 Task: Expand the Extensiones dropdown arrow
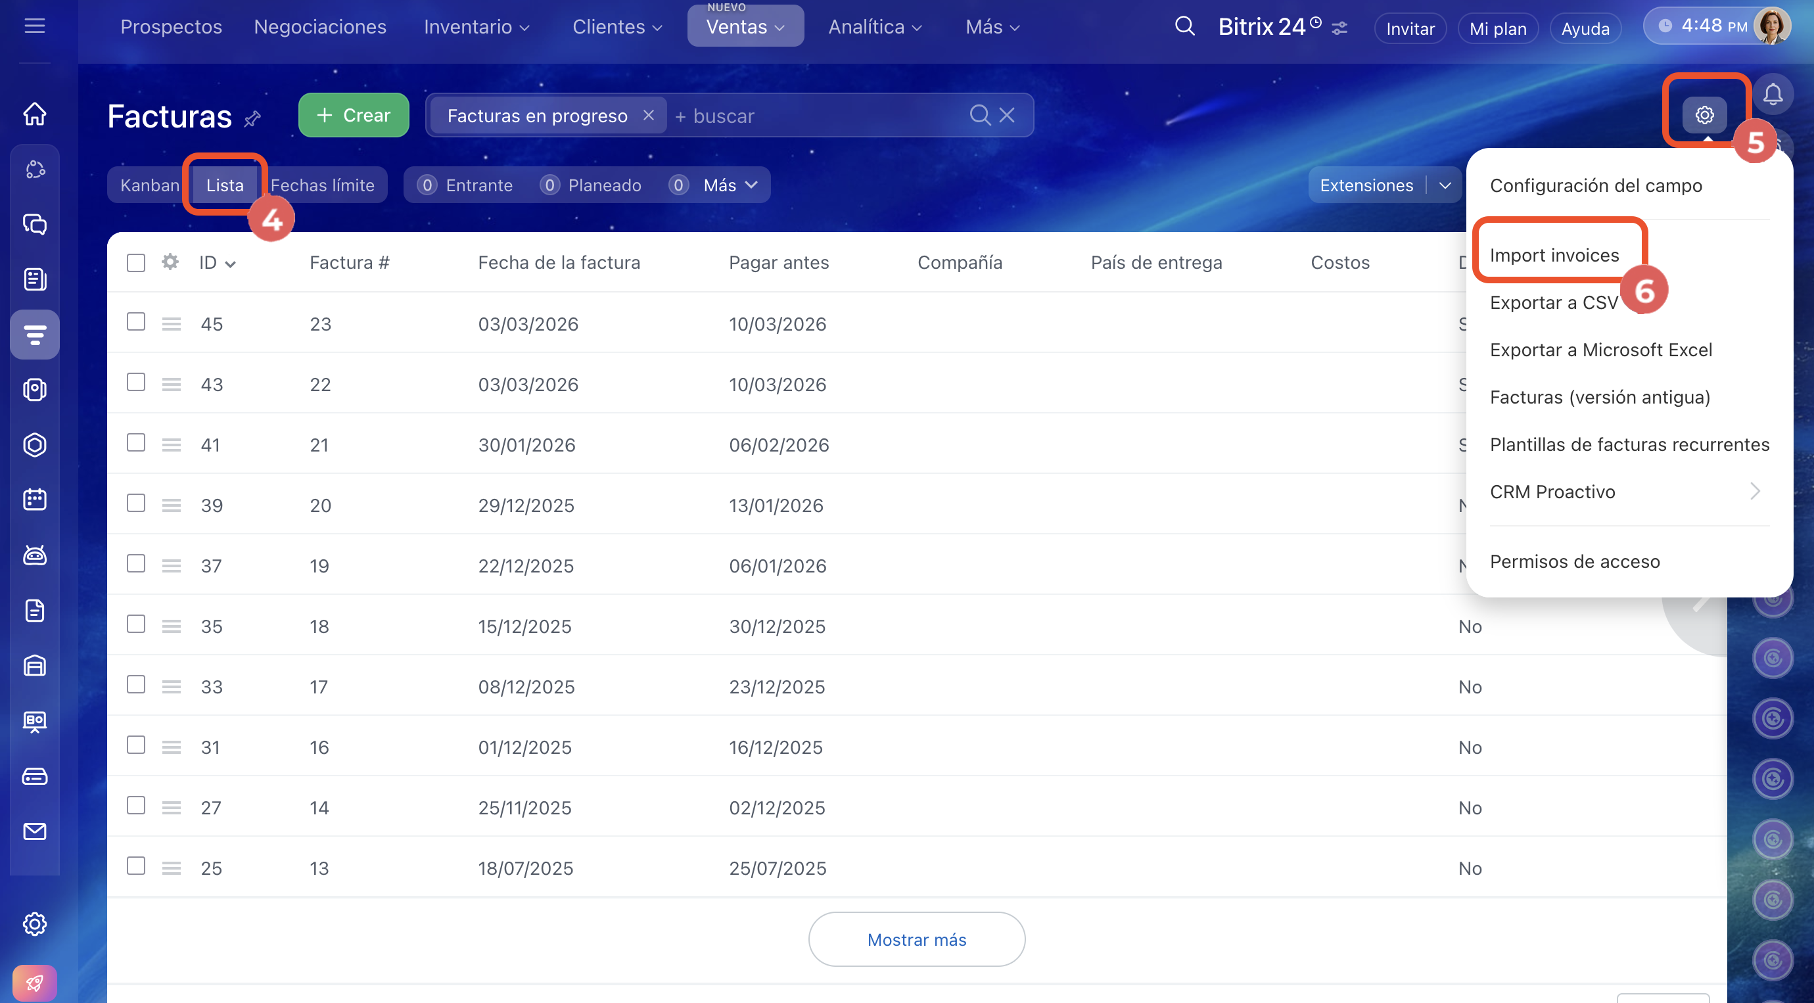click(x=1445, y=185)
